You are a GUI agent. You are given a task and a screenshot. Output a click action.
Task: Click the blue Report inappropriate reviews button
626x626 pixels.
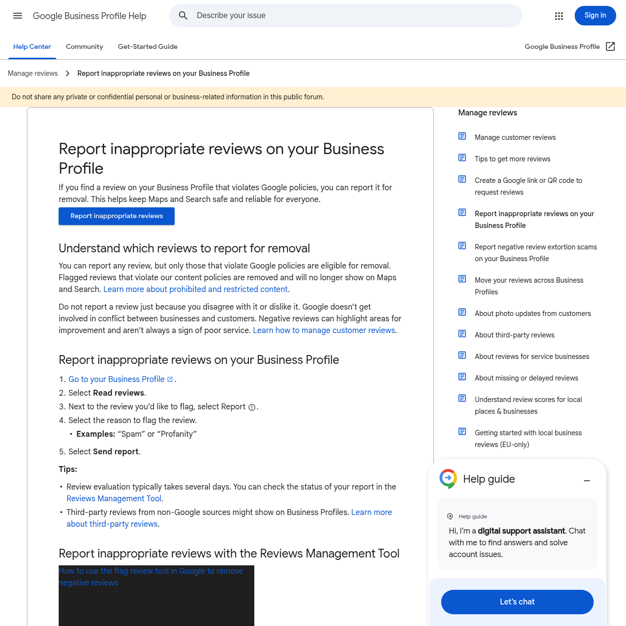(116, 216)
